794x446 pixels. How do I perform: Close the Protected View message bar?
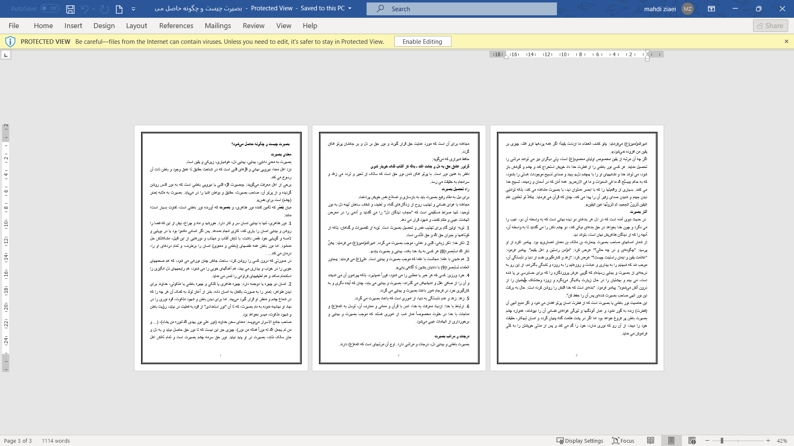787,41
